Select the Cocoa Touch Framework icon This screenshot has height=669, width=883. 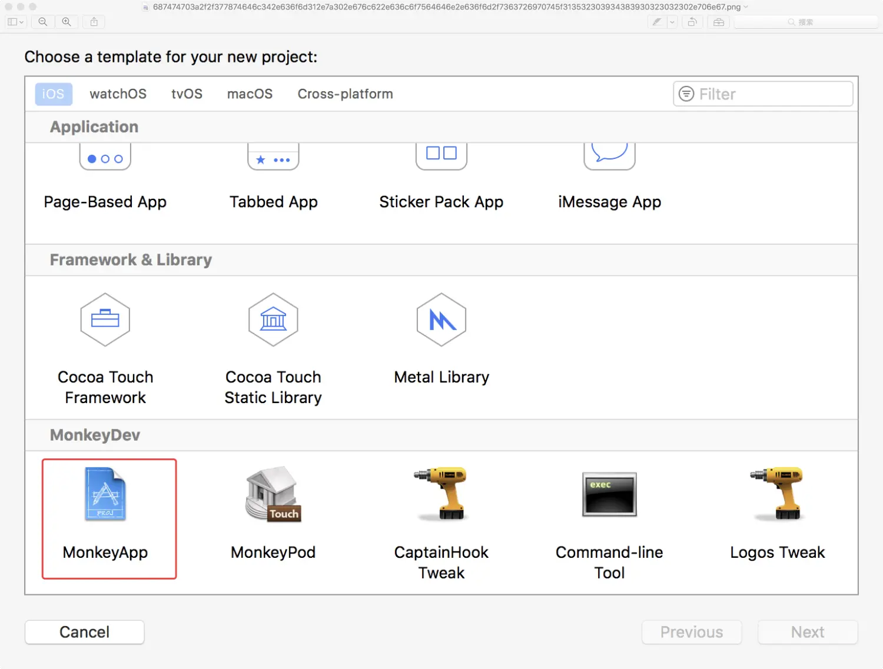[x=105, y=319]
